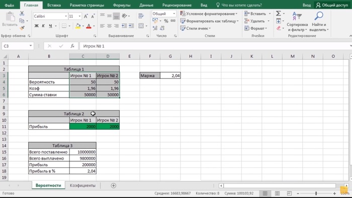
Task: Toggle underline (Ч) formatting
Action: [x=50, y=26]
